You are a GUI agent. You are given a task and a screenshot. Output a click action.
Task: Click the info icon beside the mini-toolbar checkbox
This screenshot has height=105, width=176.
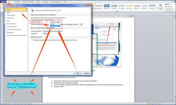66,18
